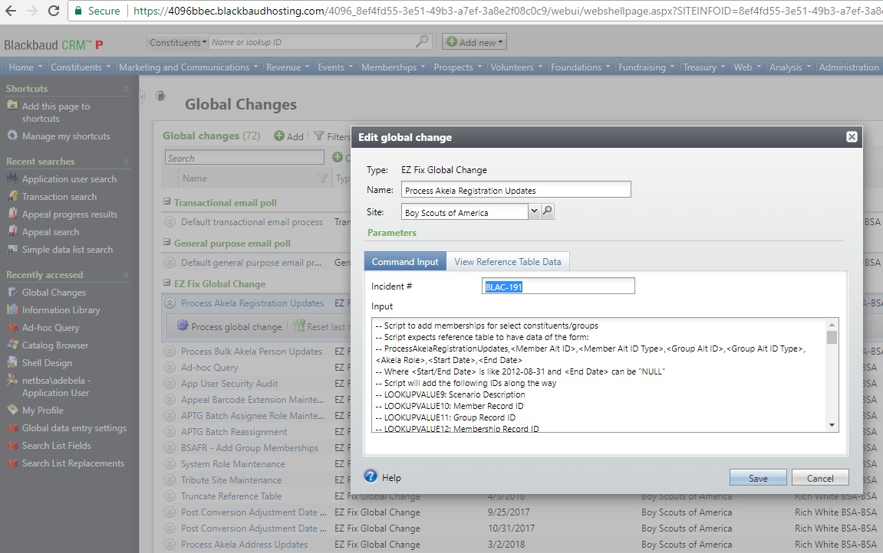Save the global change edits
This screenshot has height=553, width=883.
(x=757, y=478)
